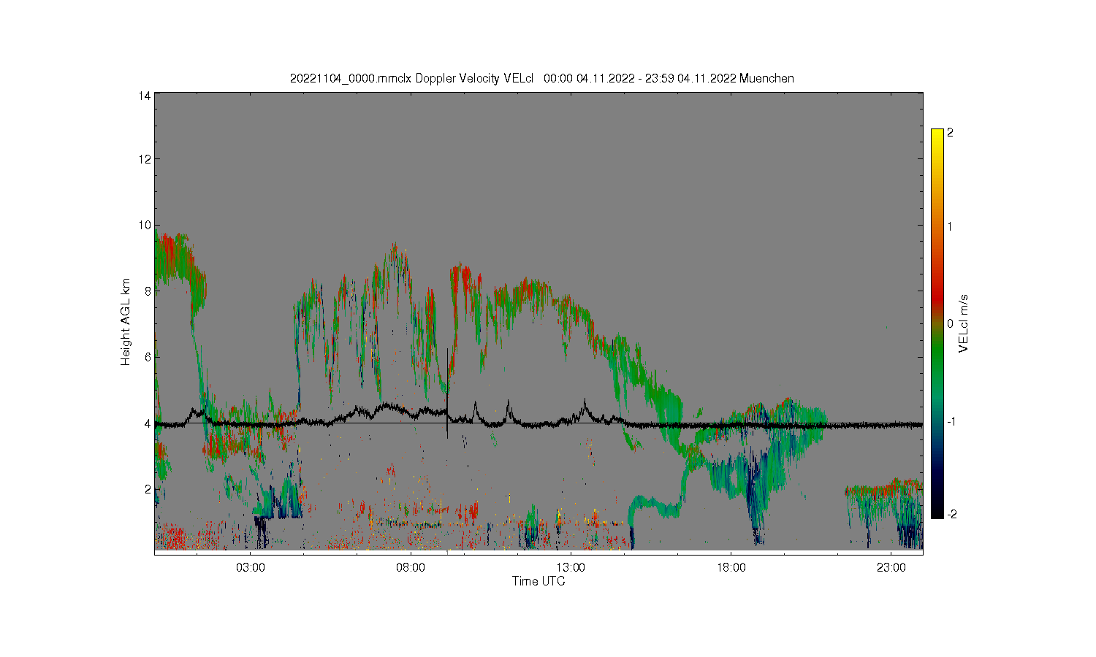The image size is (1096, 657).
Task: Click the '10' height tick label
Action: [145, 225]
